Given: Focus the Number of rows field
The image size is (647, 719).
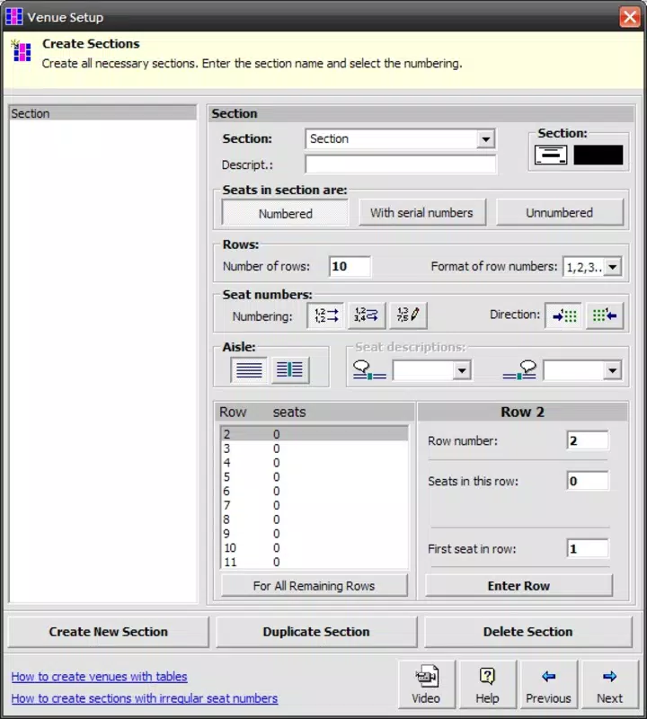Looking at the screenshot, I should tap(350, 266).
